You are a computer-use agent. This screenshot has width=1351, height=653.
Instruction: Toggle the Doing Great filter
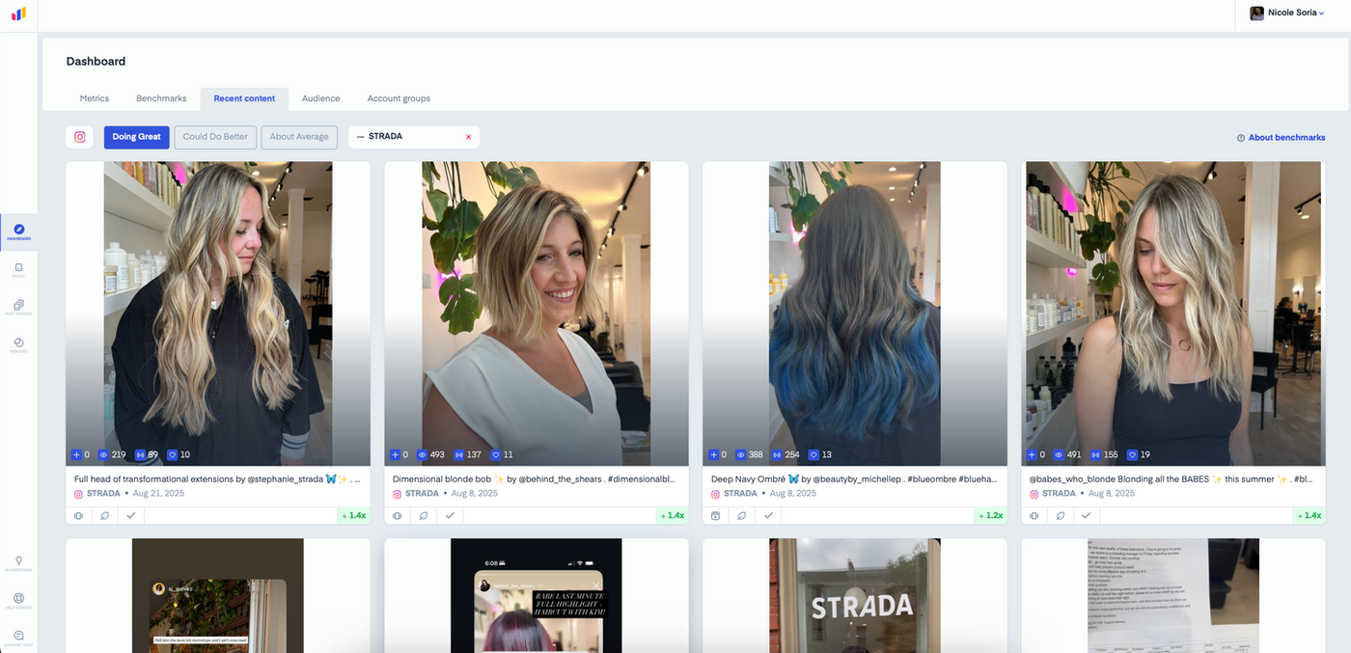click(x=137, y=137)
